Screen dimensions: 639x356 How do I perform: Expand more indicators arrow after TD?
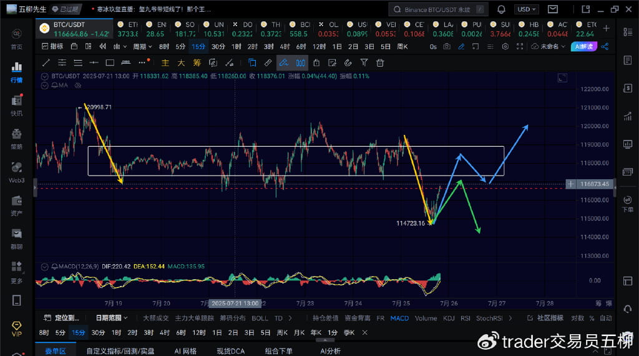click(290, 318)
